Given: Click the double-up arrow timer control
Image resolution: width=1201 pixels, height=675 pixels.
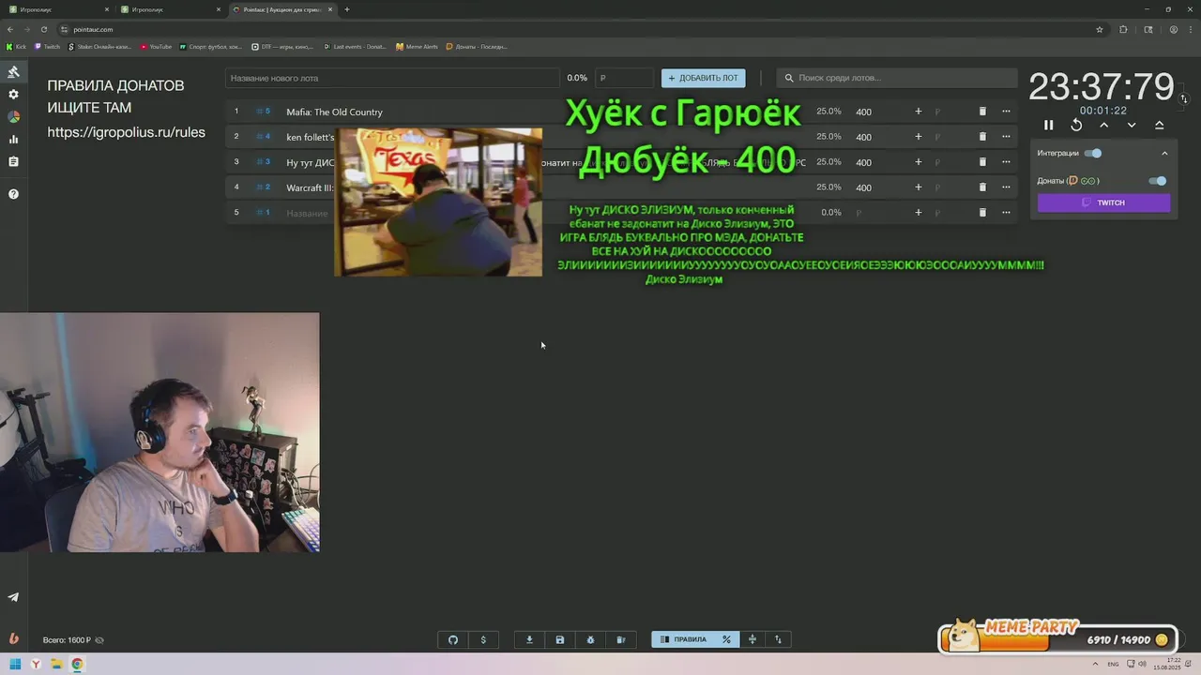Looking at the screenshot, I should [1160, 126].
